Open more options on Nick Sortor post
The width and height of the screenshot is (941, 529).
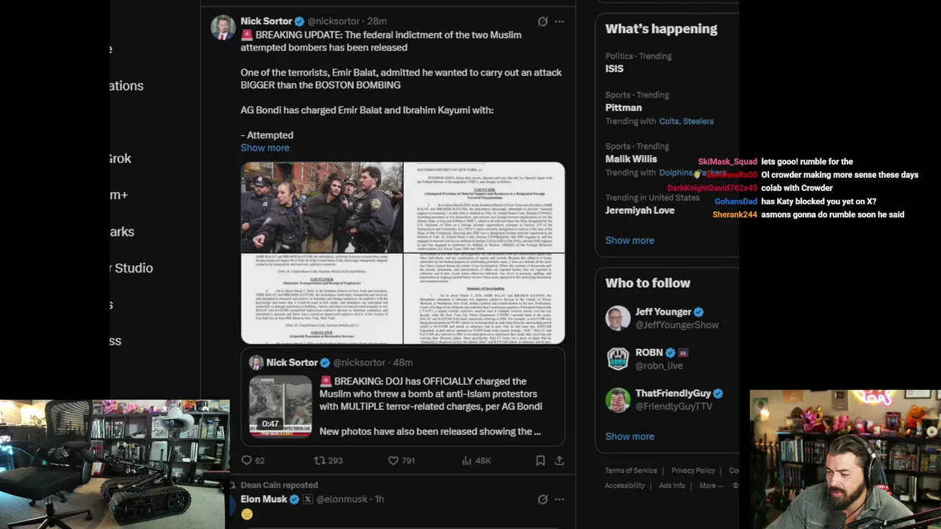tap(559, 21)
